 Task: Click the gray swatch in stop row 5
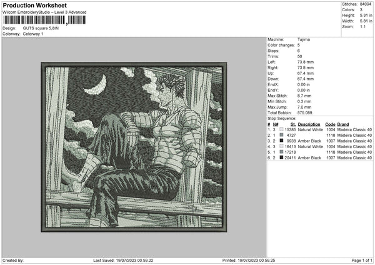tap(281, 152)
